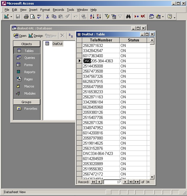
Task: Sort Descending with Z-A icon
Action: coord(99,17)
